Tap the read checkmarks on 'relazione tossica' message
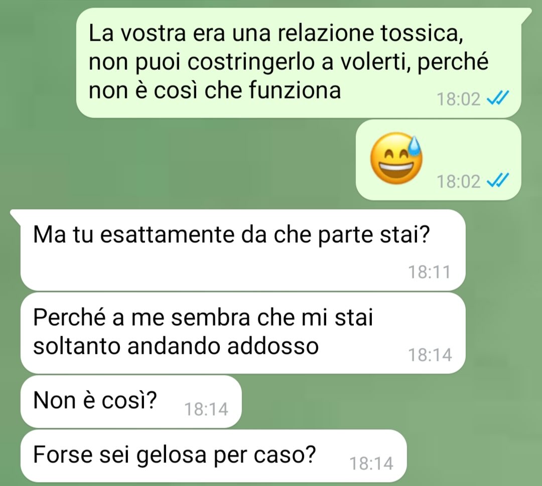The height and width of the screenshot is (486, 542). pyautogui.click(x=498, y=99)
